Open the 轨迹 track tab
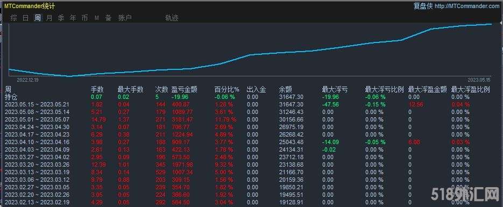Image resolution: width=503 pixels, height=207 pixels. click(x=172, y=18)
